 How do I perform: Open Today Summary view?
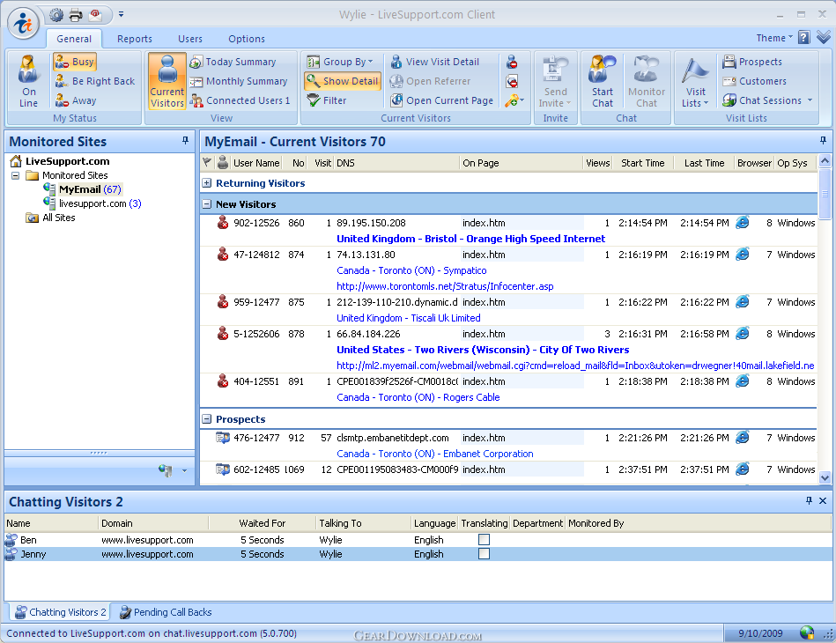coord(233,62)
